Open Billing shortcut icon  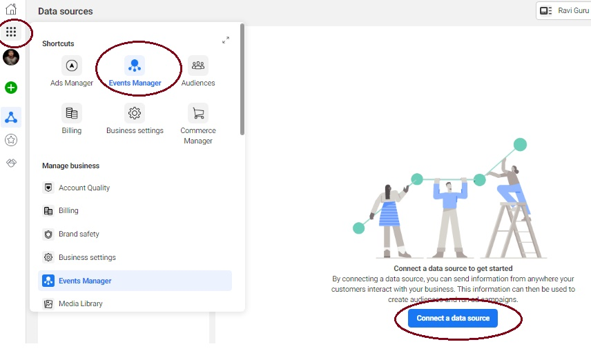point(72,113)
